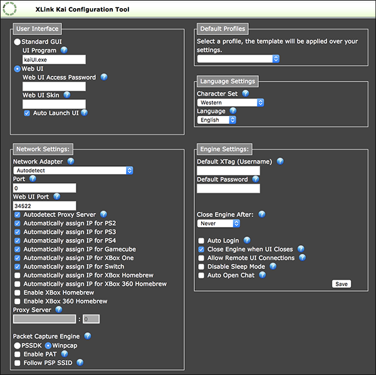The height and width of the screenshot is (375, 376).
Task: Show help for Network Adapter
Action: 71,161
